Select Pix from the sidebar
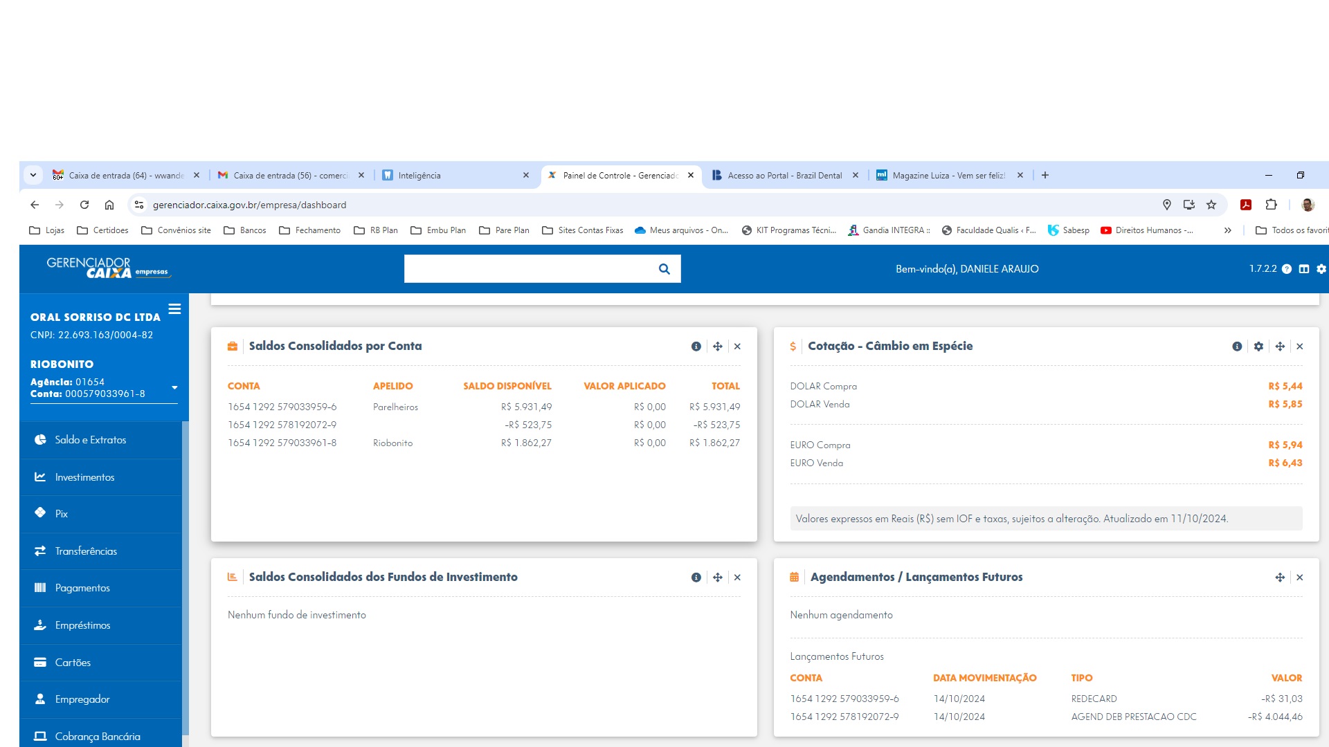Screen dimensions: 1329x747 [62, 514]
